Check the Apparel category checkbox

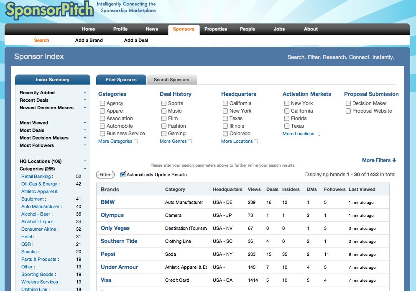tap(102, 111)
